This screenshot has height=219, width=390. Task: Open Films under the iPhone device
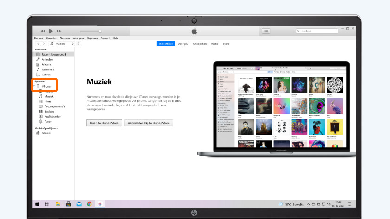point(48,101)
